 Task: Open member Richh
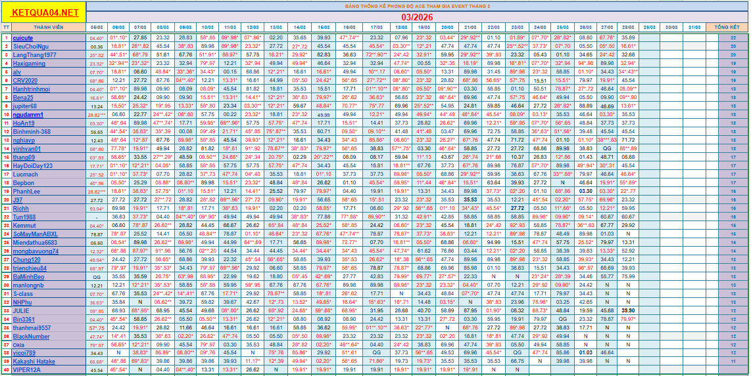(x=20, y=209)
